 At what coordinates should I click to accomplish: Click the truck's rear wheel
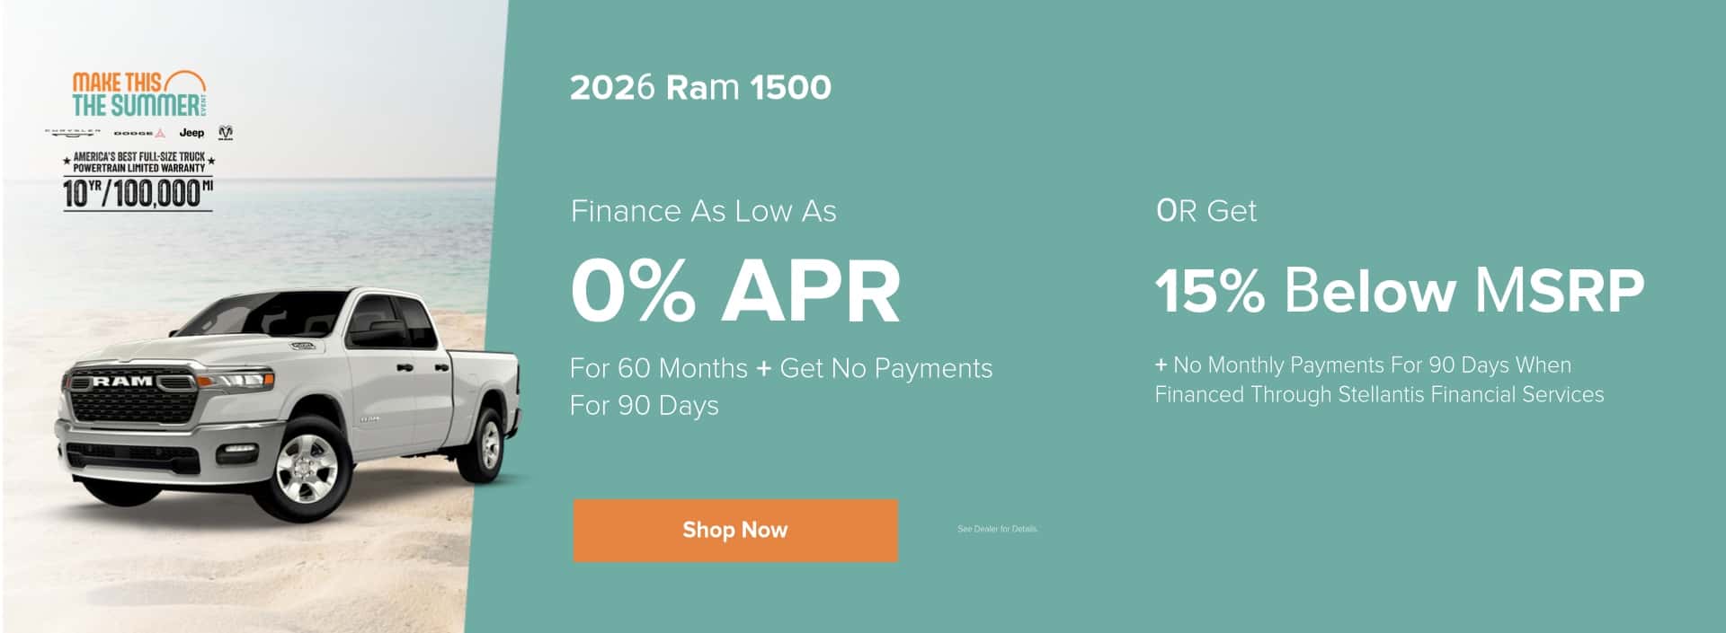(489, 443)
